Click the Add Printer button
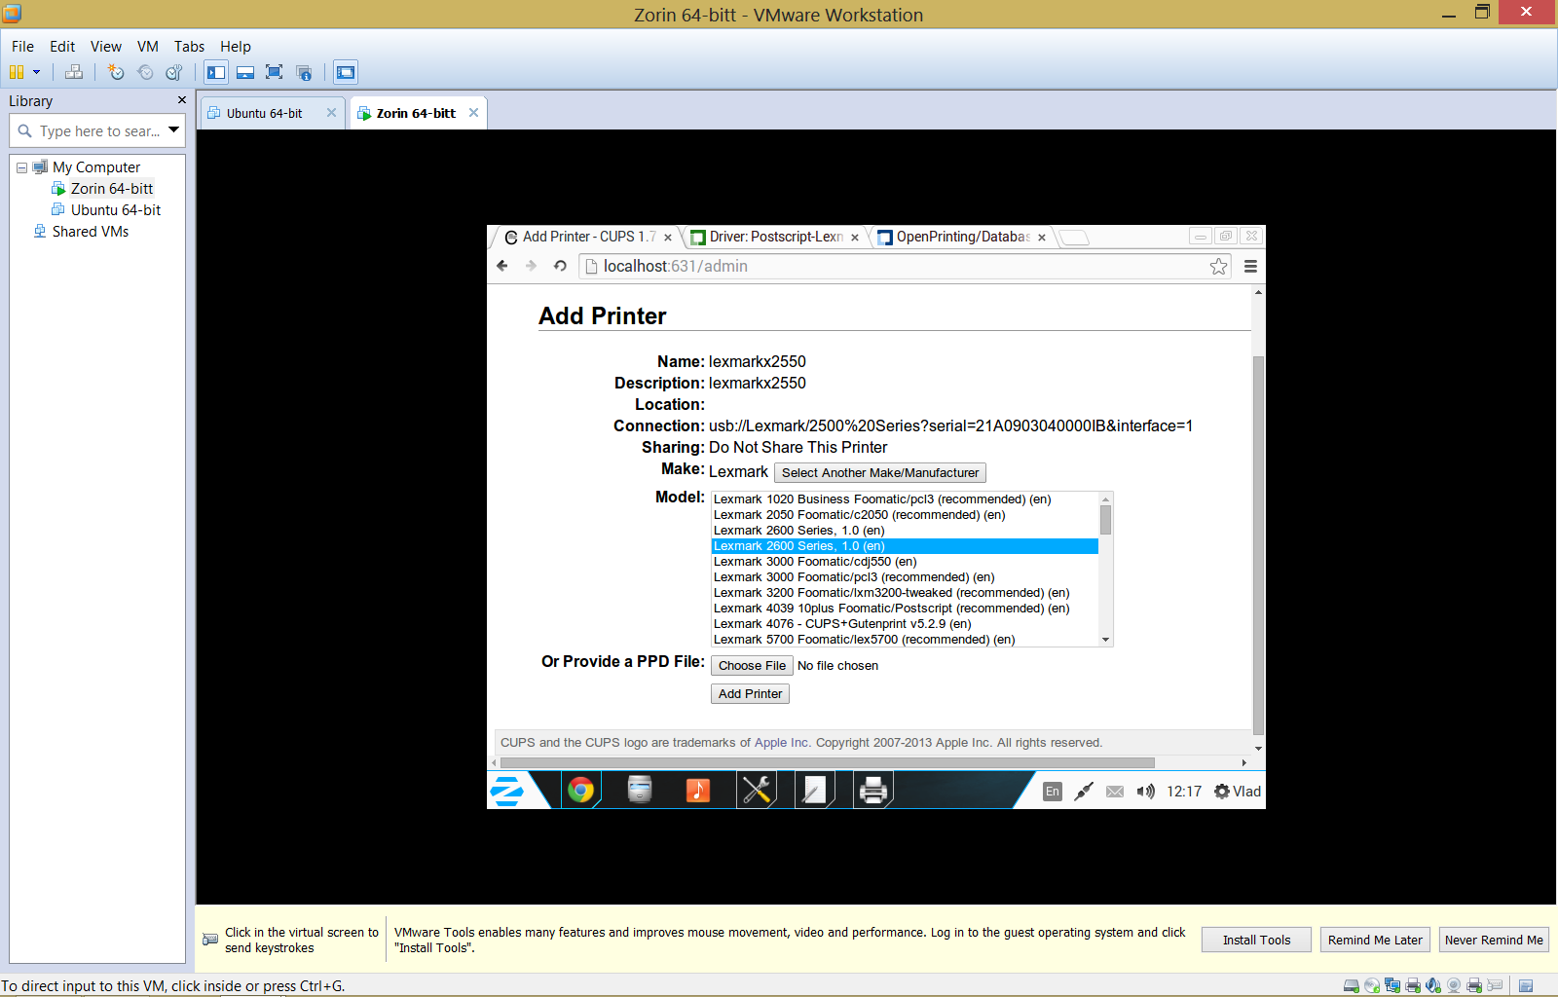This screenshot has width=1558, height=997. click(750, 694)
